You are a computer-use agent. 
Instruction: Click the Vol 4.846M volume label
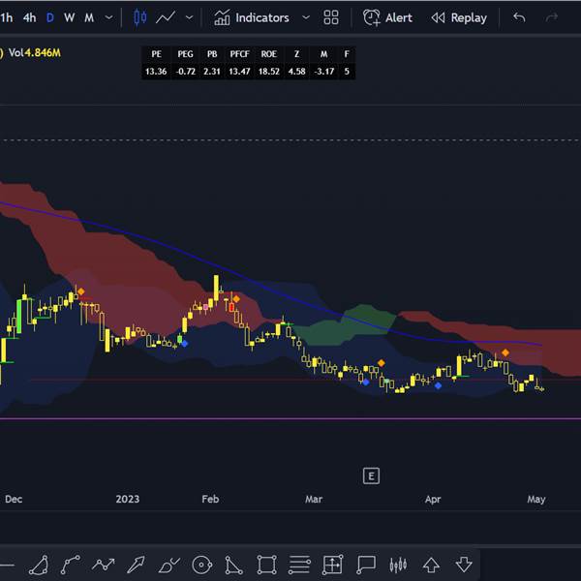34,52
